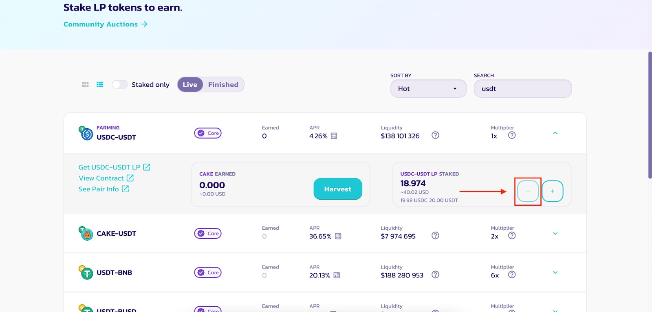Viewport: 652px width, 312px height.
Task: Select the Finished tab
Action: click(223, 84)
